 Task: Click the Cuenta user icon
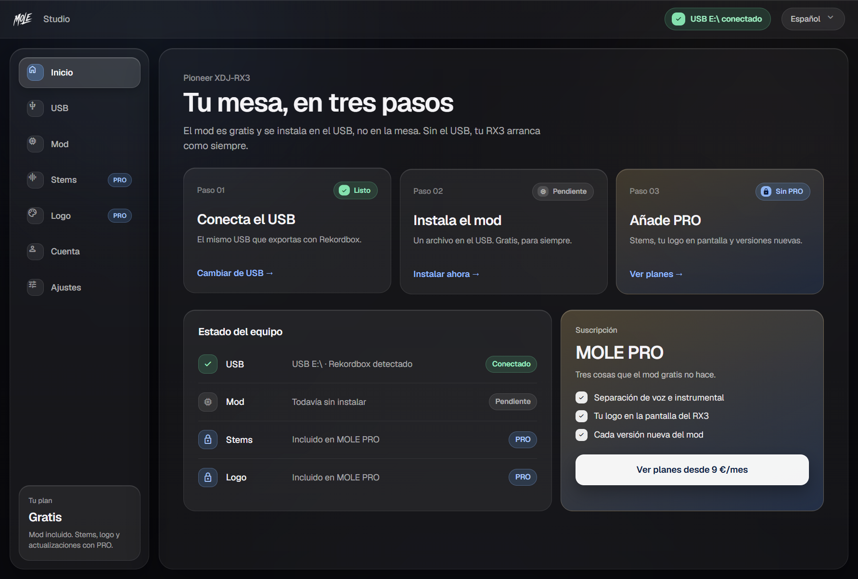[33, 249]
